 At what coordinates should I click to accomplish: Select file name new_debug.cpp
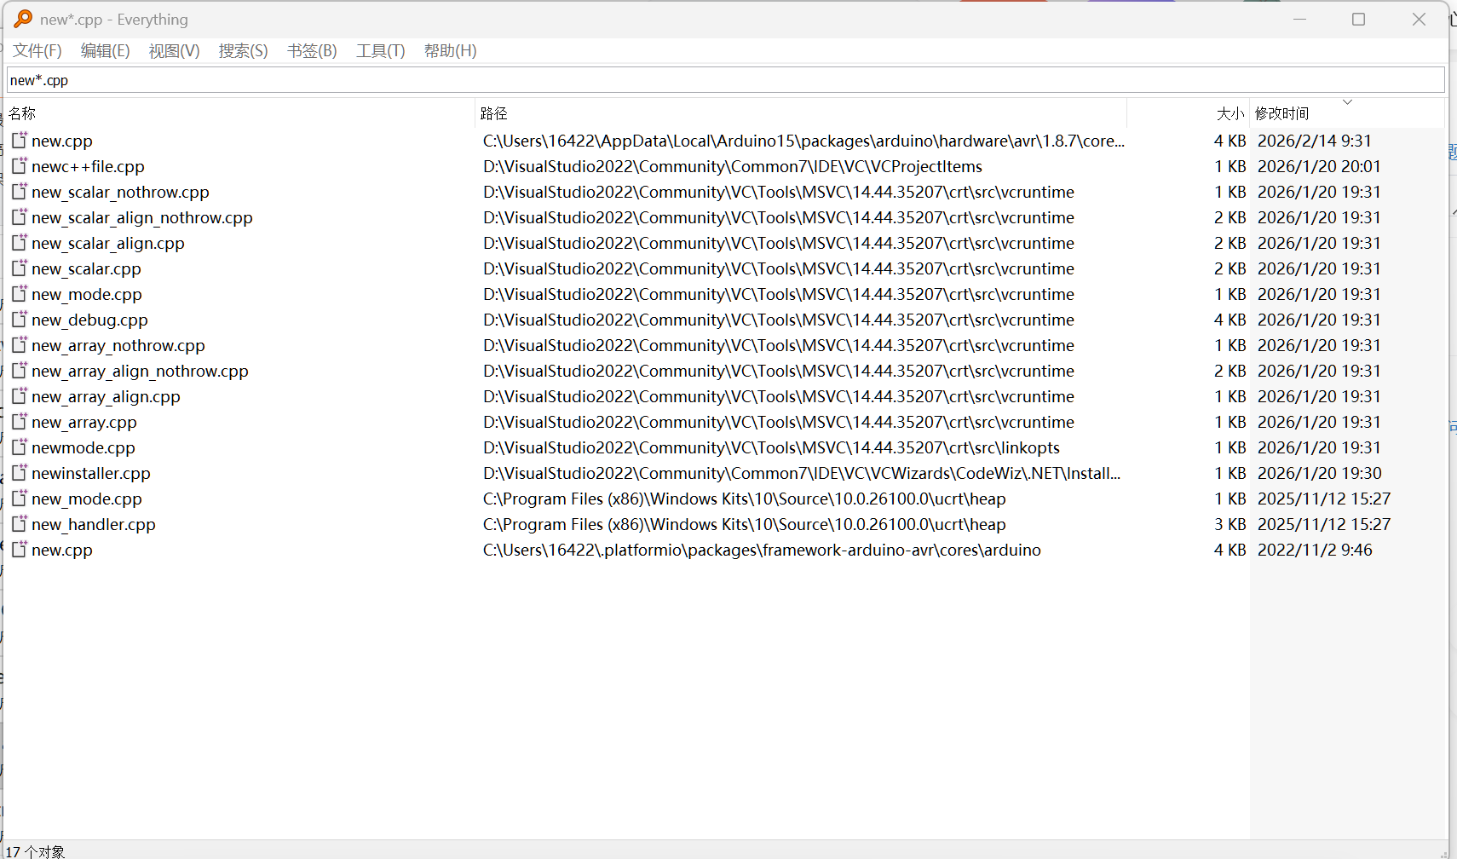[89, 320]
